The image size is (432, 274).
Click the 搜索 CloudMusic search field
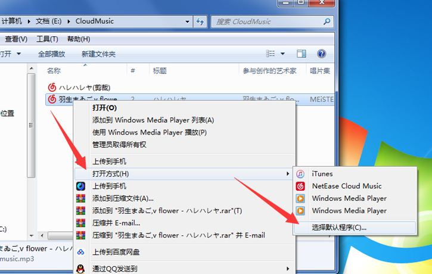pyautogui.click(x=268, y=21)
